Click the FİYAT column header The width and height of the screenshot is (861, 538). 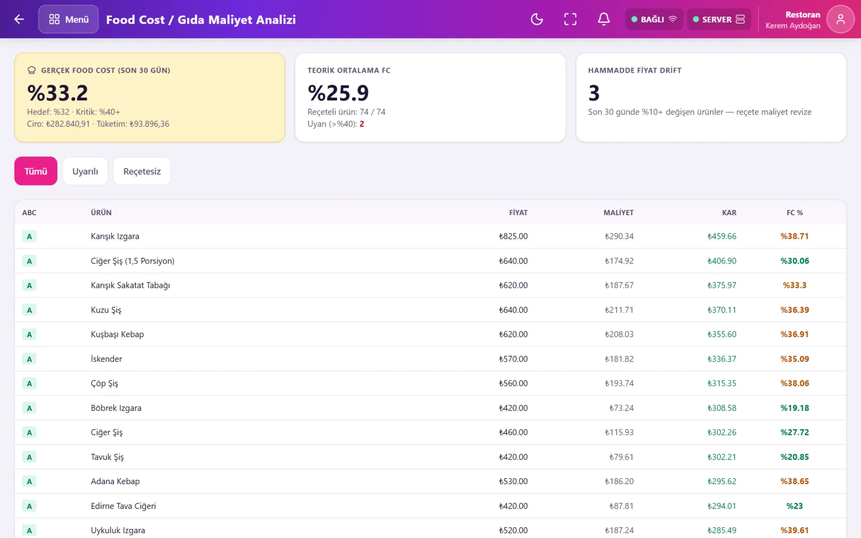coord(518,213)
